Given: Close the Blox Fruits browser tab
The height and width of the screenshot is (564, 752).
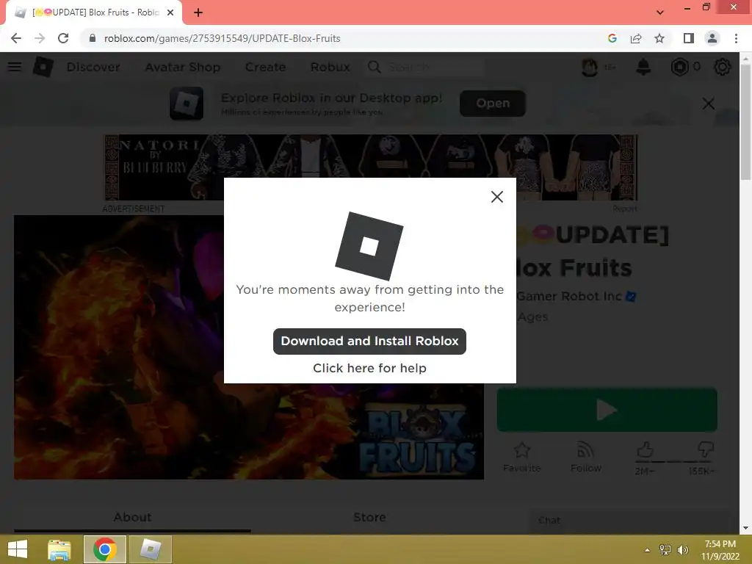Looking at the screenshot, I should tap(170, 12).
